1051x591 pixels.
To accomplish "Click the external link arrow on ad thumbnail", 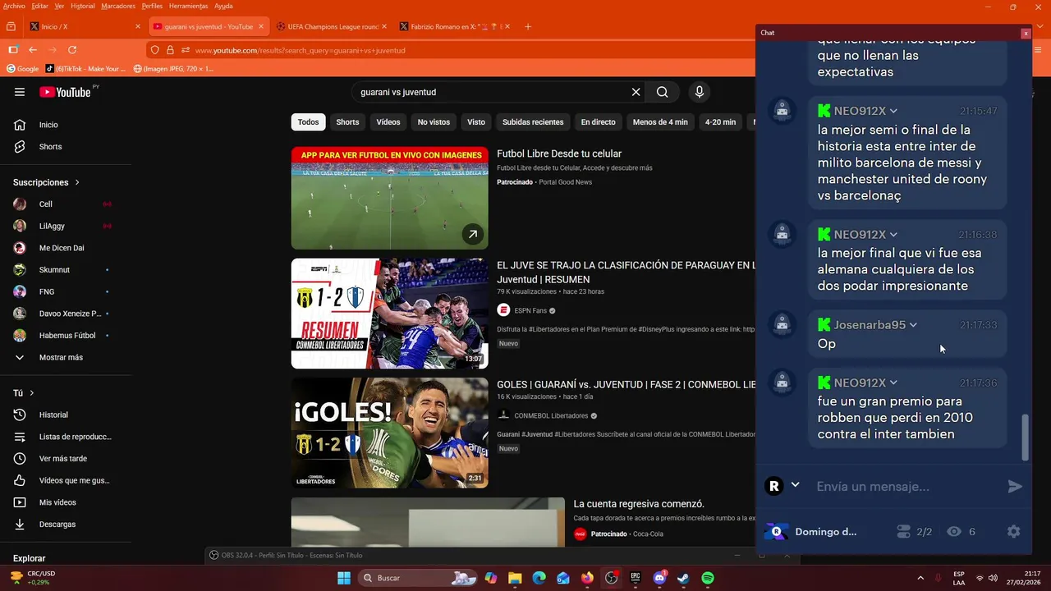I will click(473, 234).
